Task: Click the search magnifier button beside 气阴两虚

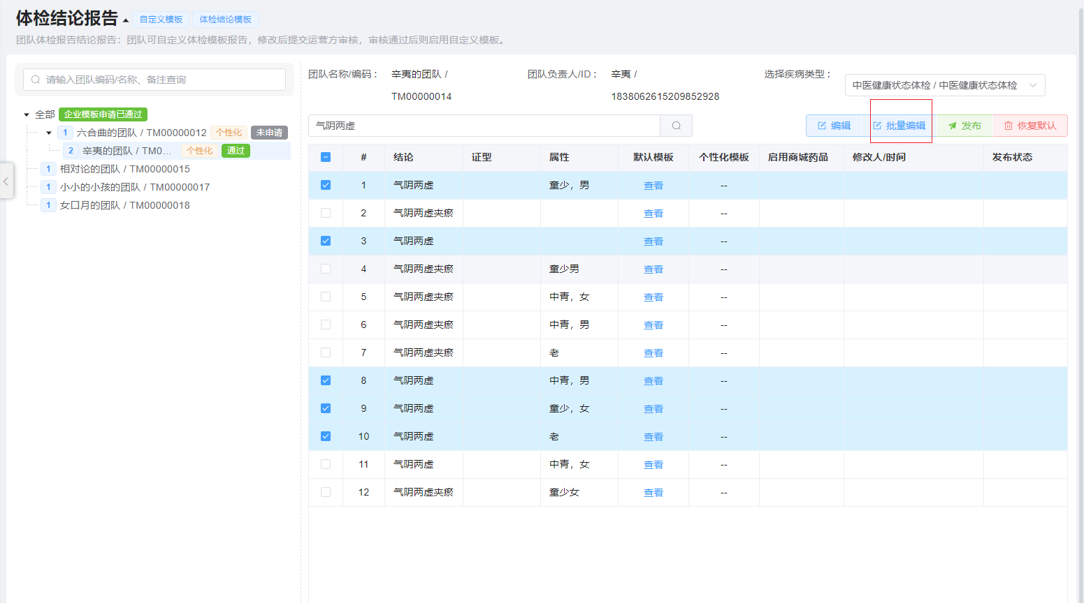Action: click(676, 126)
